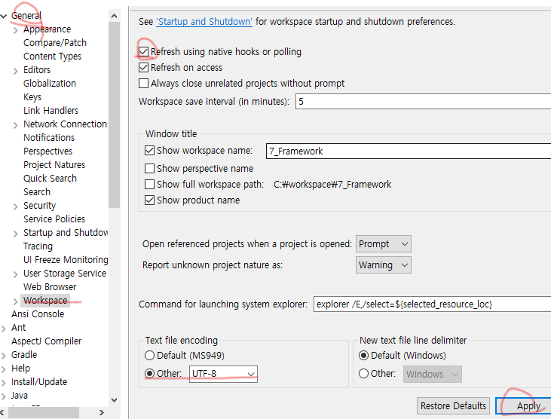Image resolution: width=551 pixels, height=419 pixels.
Task: Enable Always close unrelated projects without prompt
Action: coord(143,83)
